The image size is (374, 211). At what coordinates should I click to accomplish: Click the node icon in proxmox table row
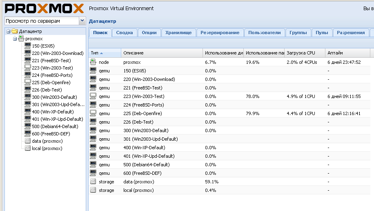[93, 62]
